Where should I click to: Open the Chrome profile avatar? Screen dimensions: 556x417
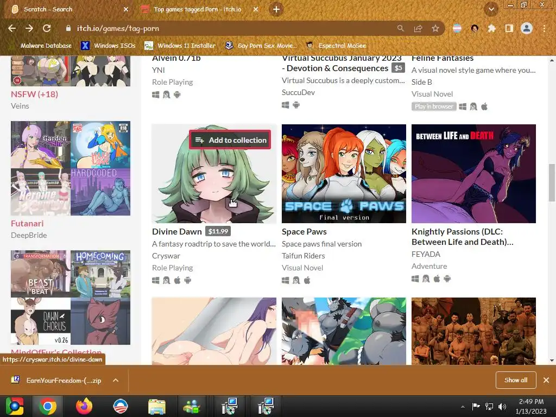pyautogui.click(x=527, y=28)
